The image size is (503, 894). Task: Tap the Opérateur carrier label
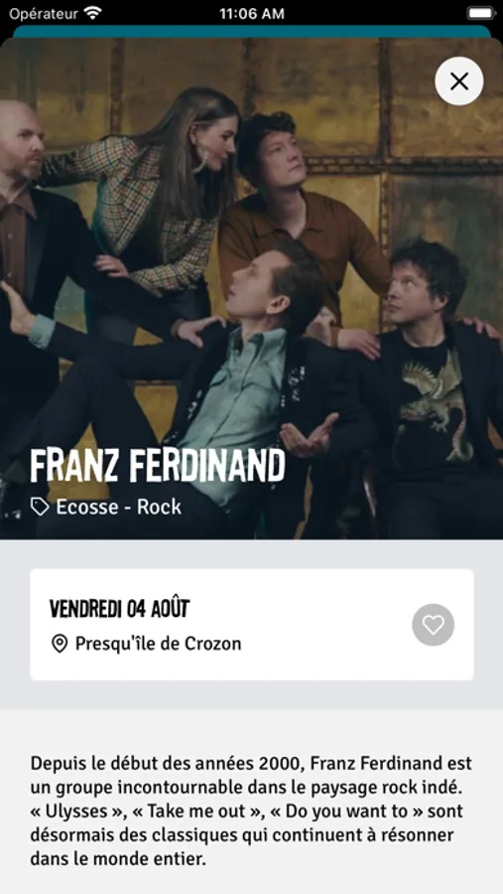pos(44,14)
